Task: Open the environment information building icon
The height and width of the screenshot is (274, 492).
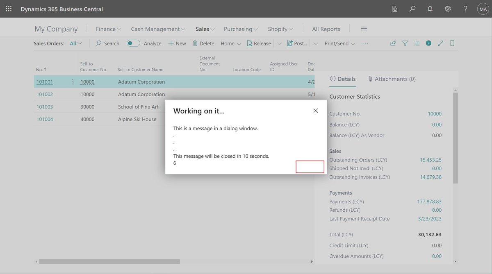Action: pyautogui.click(x=395, y=9)
